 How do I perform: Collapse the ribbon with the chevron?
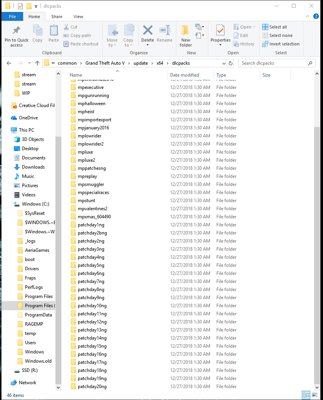308,16
